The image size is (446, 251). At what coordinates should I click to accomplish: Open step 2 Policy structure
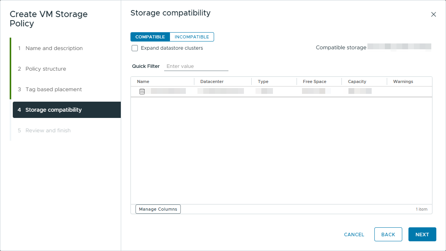pos(46,69)
